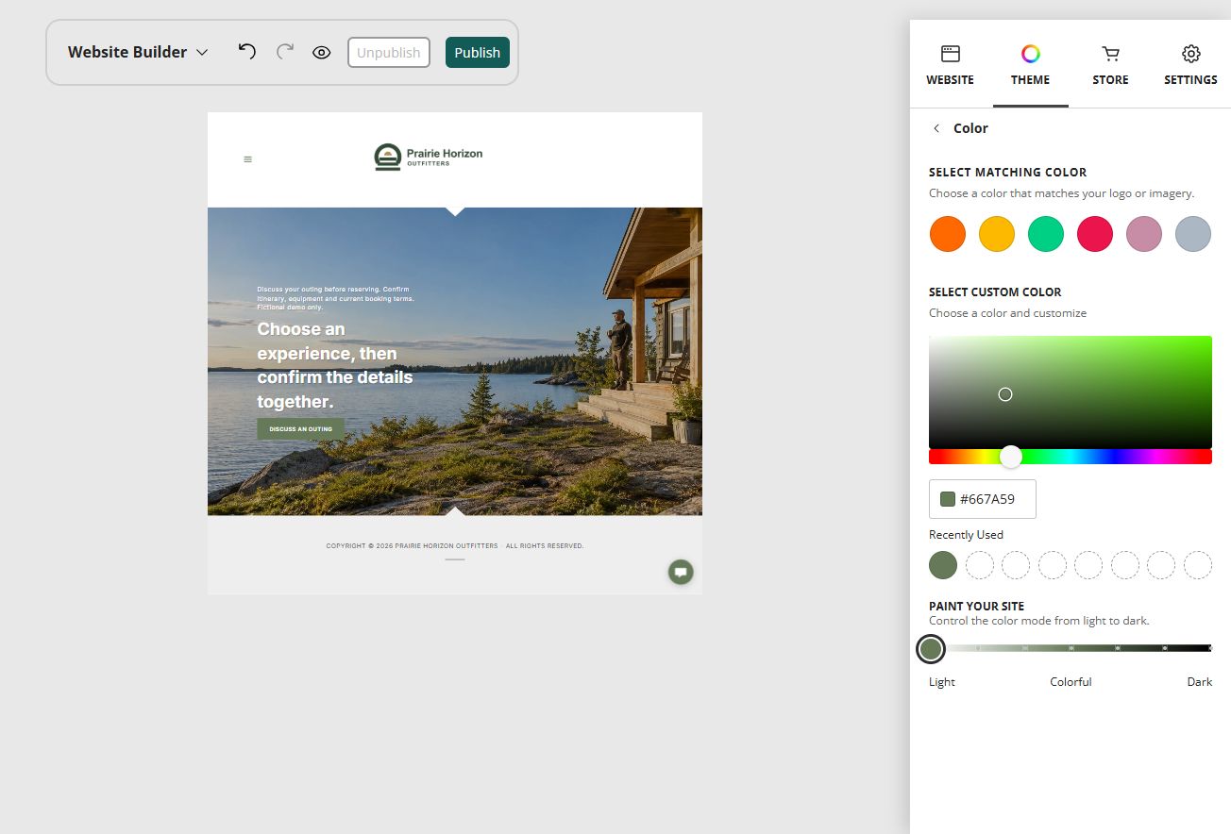Switch to the Website tab

pos(950,65)
